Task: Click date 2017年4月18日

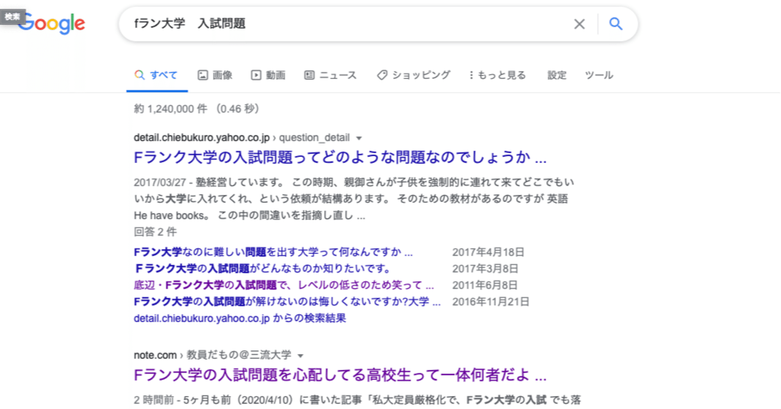Action: point(488,252)
